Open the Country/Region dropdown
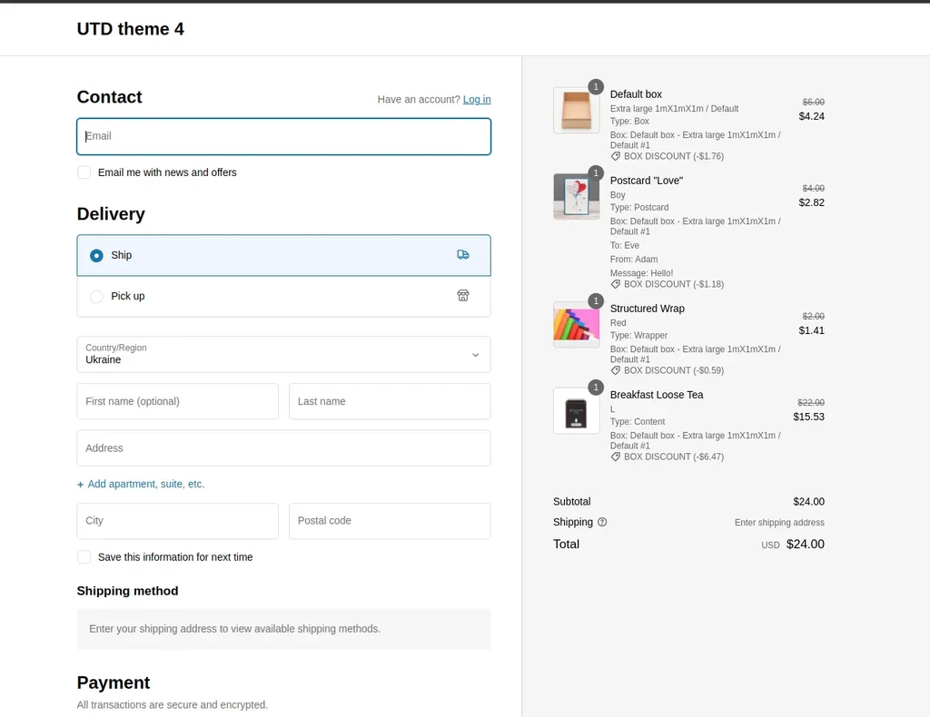This screenshot has height=717, width=930. (283, 354)
